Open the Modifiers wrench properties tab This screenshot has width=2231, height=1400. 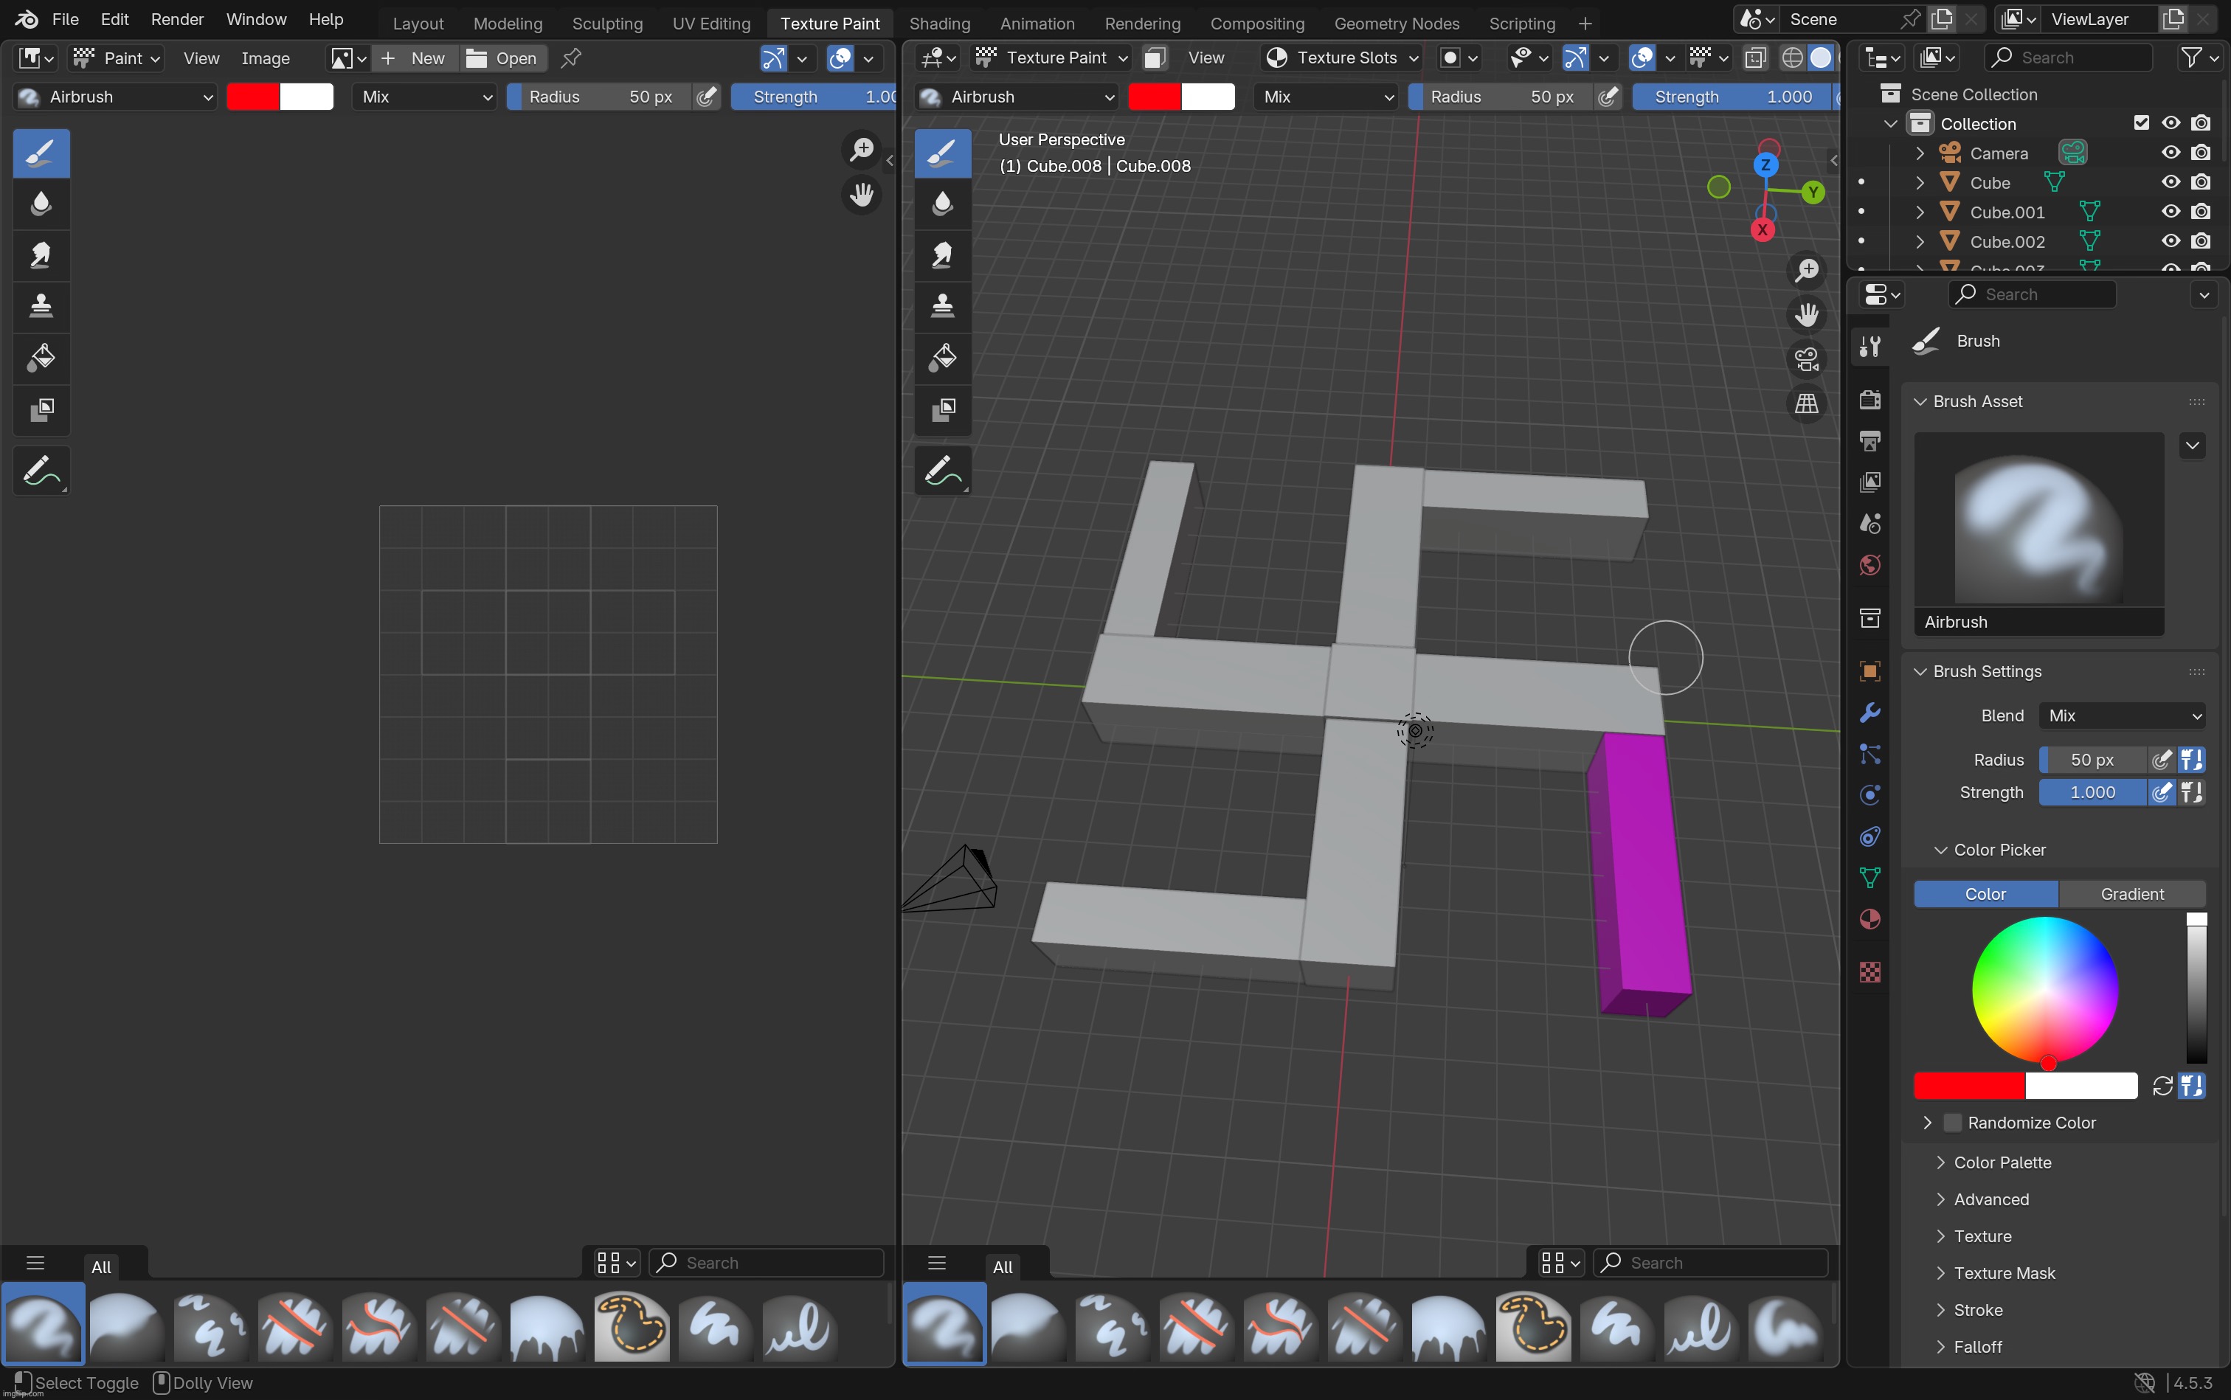pos(1869,713)
